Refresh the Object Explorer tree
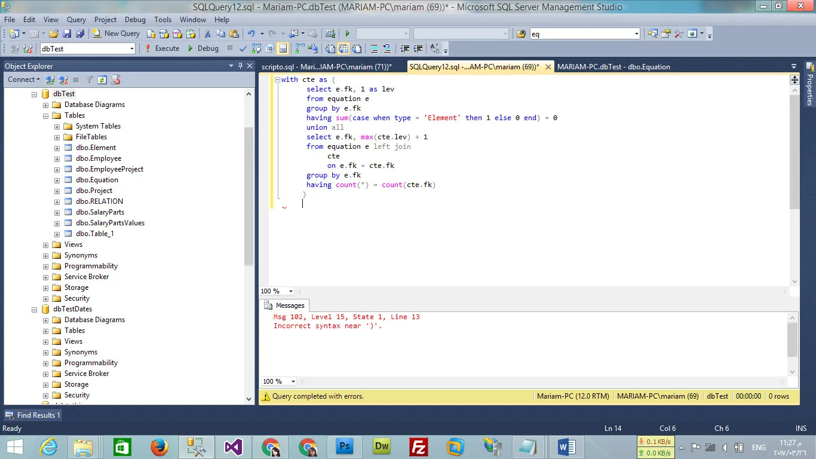Image resolution: width=816 pixels, height=459 pixels. (102, 79)
